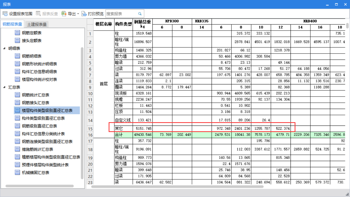Open report icon for 钢筋接头汇总表
This screenshot has width=350, height=197.
click(x=17, y=103)
